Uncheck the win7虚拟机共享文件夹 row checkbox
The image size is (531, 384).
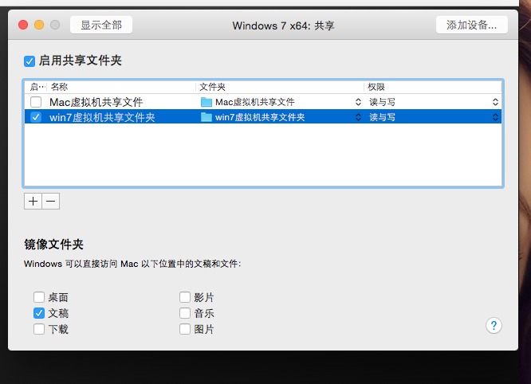click(36, 117)
